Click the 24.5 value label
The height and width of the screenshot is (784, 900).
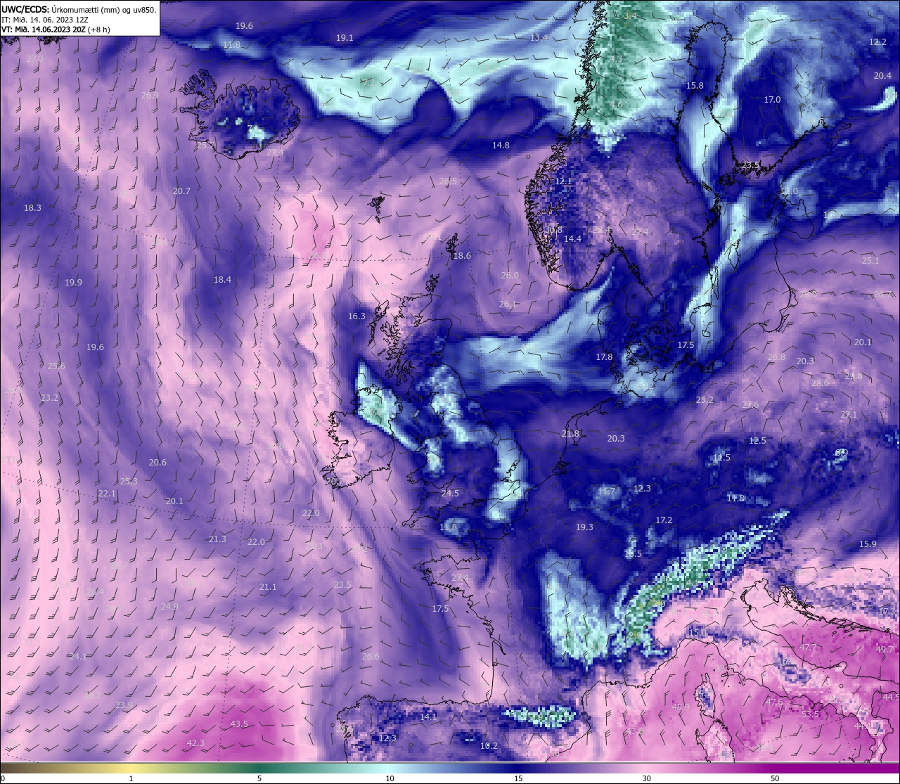[x=450, y=494]
